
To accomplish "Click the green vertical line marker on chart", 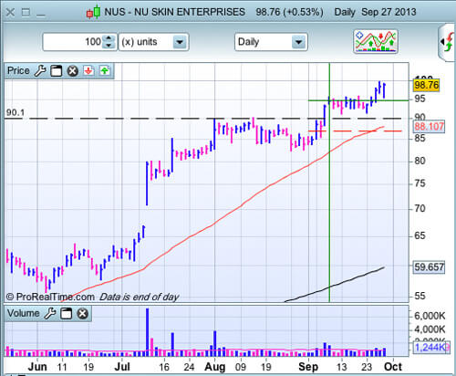I will coord(329,183).
